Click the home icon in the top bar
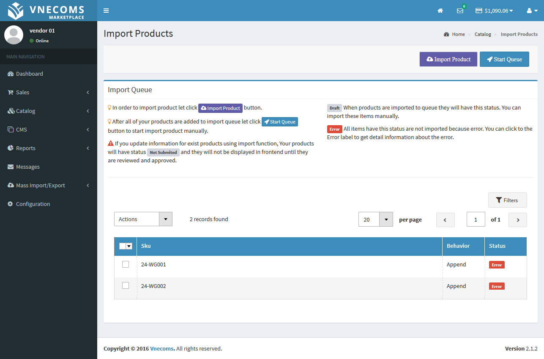Viewport: 544px width, 359px height. [440, 11]
